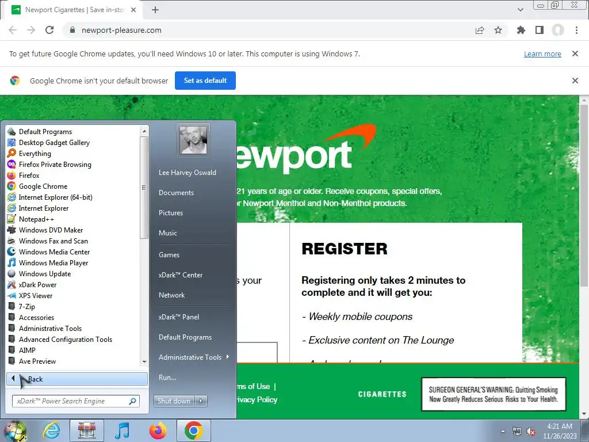Image resolution: width=589 pixels, height=442 pixels.
Task: Click the Shut down button
Action: 174,401
